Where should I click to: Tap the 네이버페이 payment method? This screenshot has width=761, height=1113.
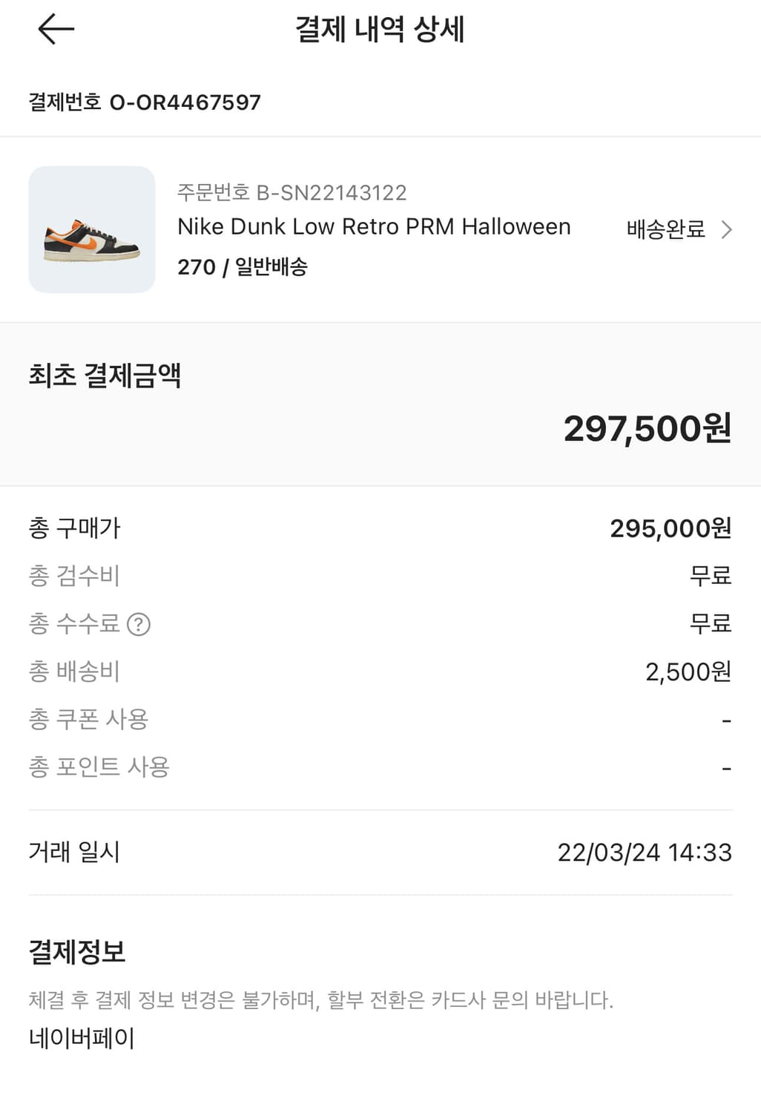82,1038
